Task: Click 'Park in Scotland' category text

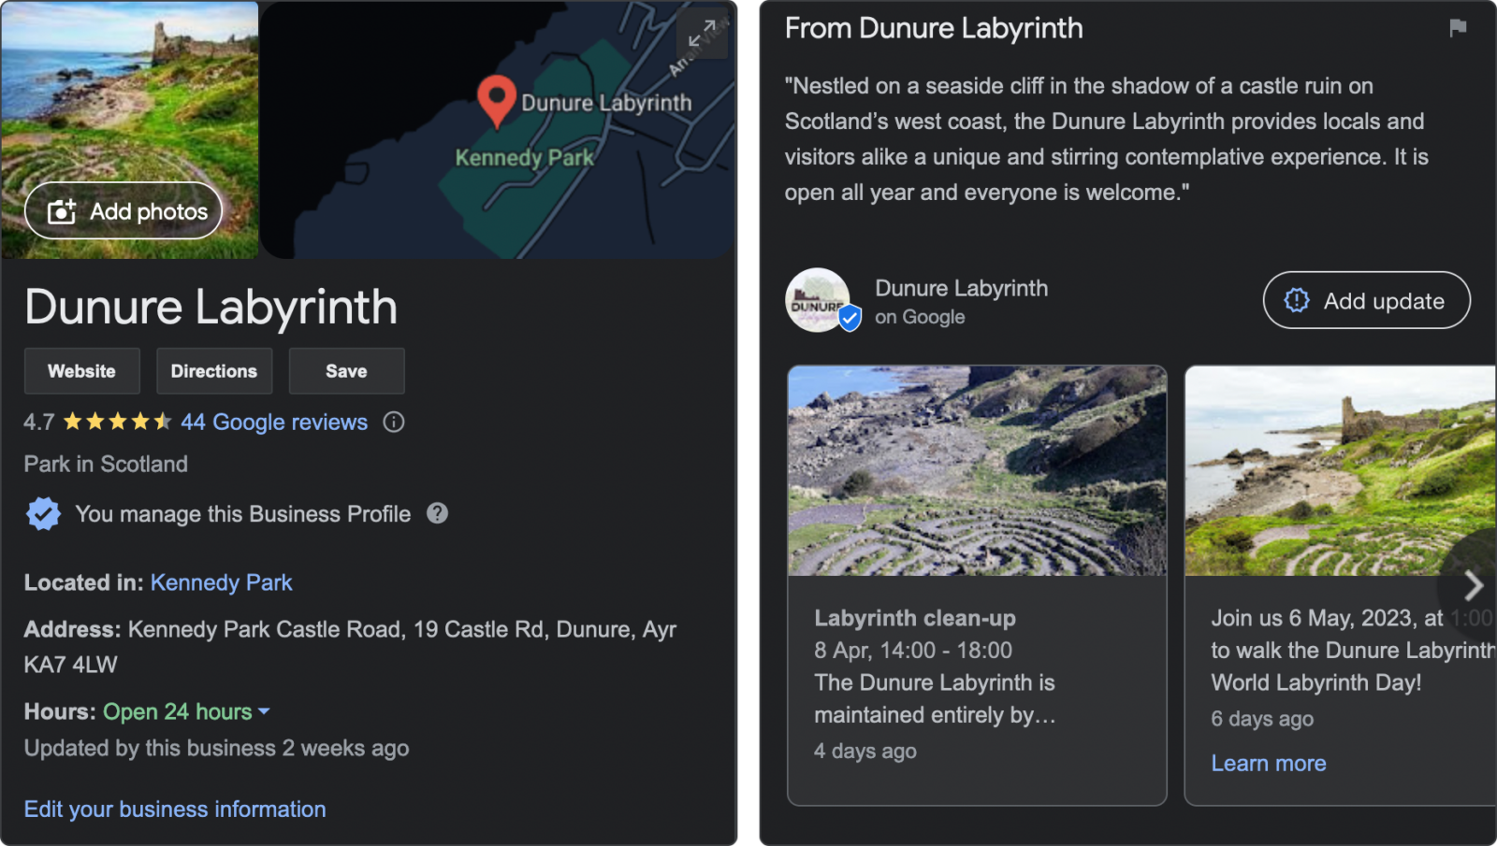Action: [x=106, y=464]
